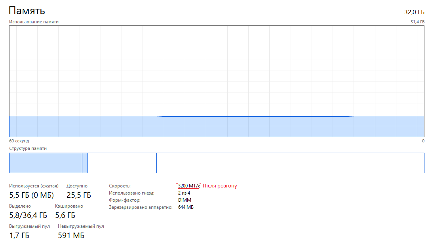Click the '60 секунд' axis label
The height and width of the screenshot is (246, 430).
[x=19, y=141]
